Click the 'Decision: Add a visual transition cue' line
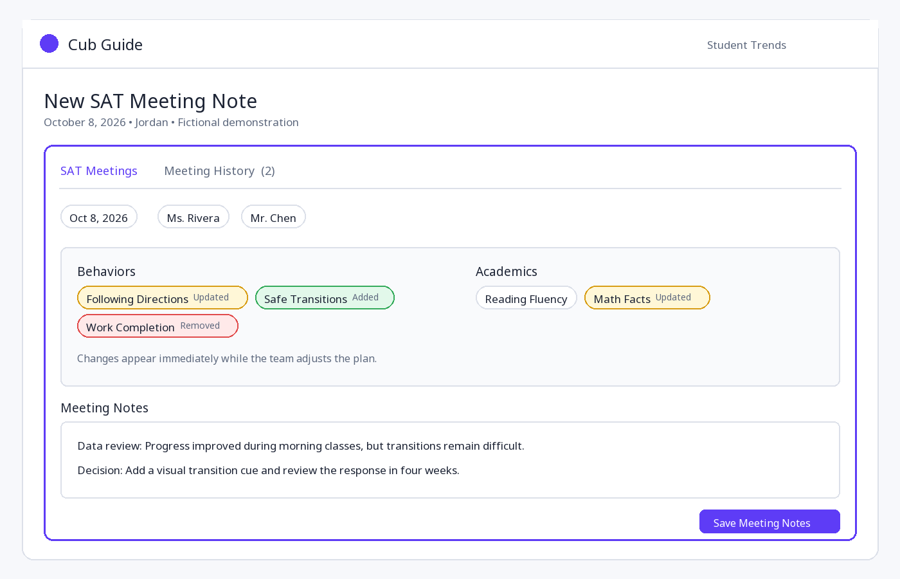The width and height of the screenshot is (900, 579). pos(269,470)
